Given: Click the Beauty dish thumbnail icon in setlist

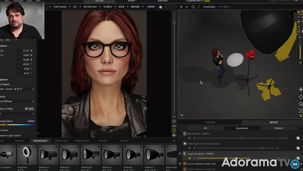Looking at the screenshot, I should (185, 133).
